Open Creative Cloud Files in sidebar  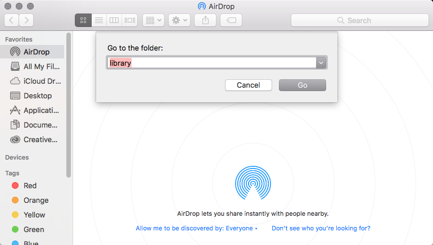(32, 139)
